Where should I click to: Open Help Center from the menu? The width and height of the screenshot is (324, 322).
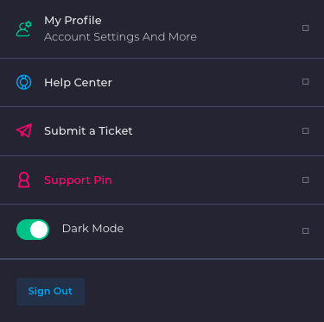[162, 83]
